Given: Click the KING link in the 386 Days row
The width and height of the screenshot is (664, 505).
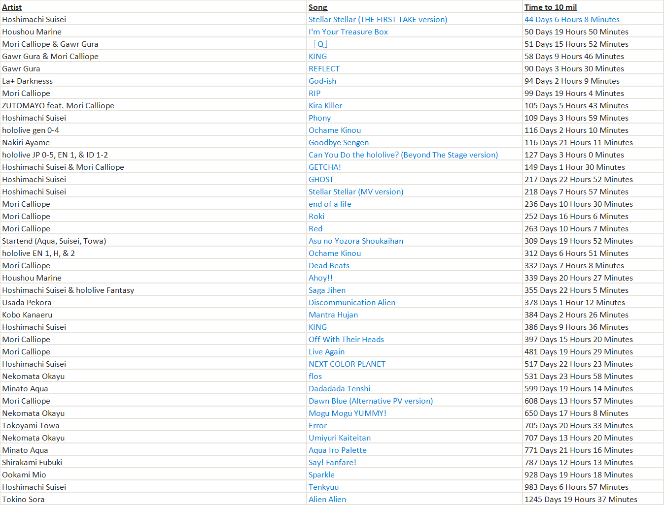Looking at the screenshot, I should point(317,327).
